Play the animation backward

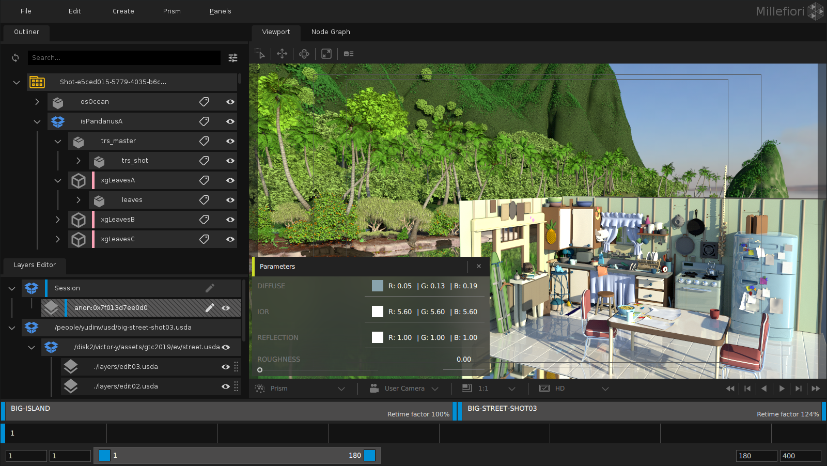764,389
